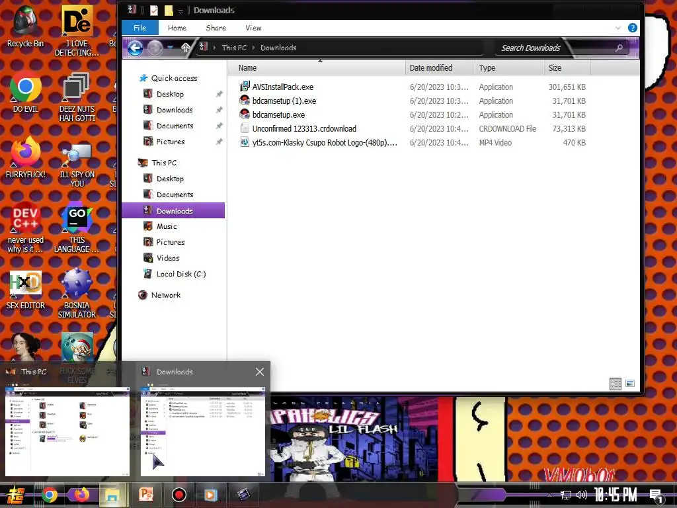Select Quick access in navigation pane
This screenshot has height=508, width=677.
pyautogui.click(x=174, y=78)
